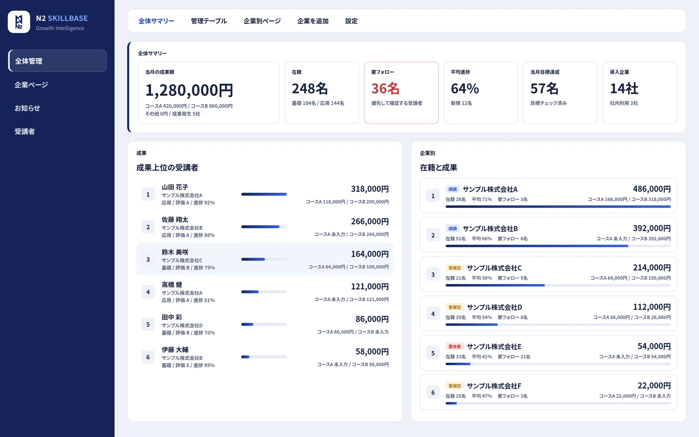This screenshot has height=437, width=699.
Task: Click 伊藤 大輔's progress bar
Action: tap(264, 357)
